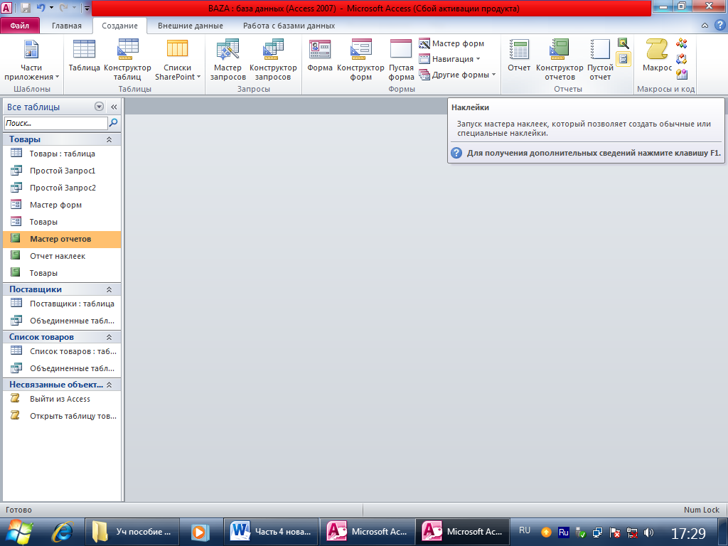Click the Visual Basic icon
This screenshot has width=728, height=546.
tap(682, 74)
